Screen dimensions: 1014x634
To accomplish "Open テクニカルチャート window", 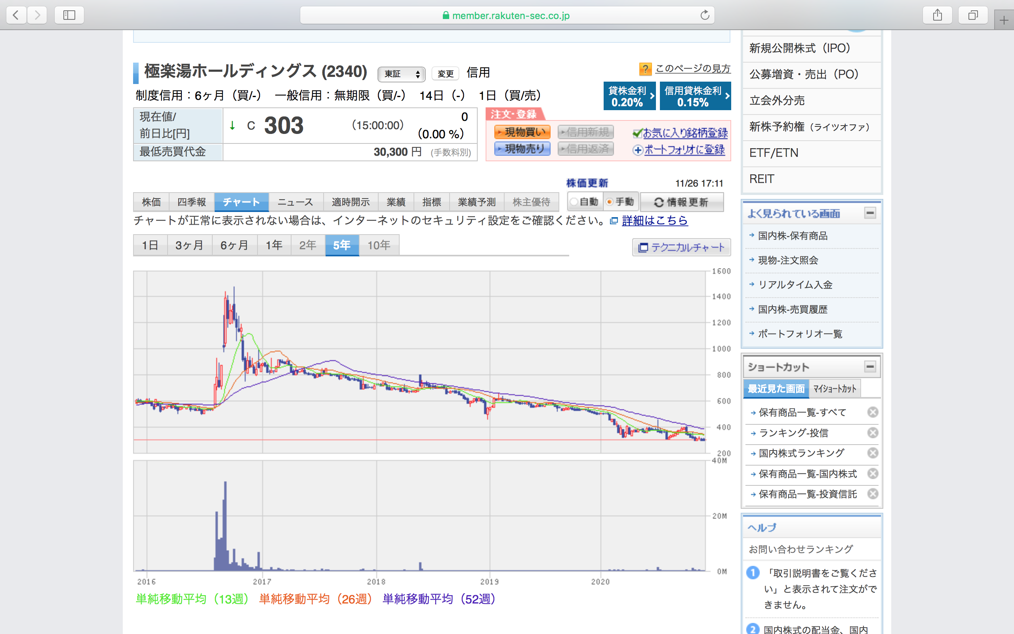I will pos(681,247).
